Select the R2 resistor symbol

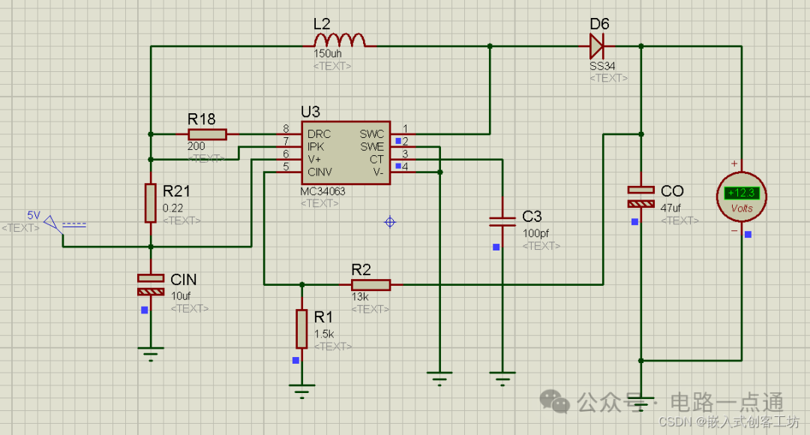[x=371, y=285]
